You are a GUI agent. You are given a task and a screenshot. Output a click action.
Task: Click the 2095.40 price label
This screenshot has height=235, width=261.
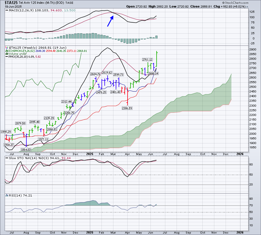(35, 122)
